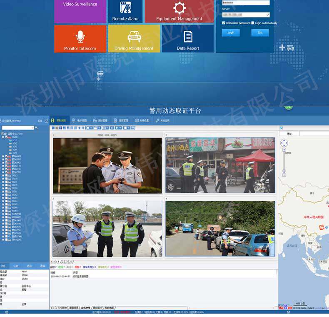This screenshot has width=329, height=317.
Task: Expand the 25263 device node
Action: click(x=3, y=198)
